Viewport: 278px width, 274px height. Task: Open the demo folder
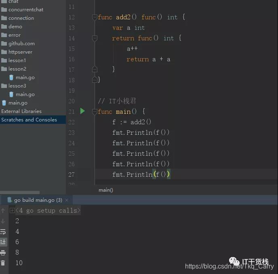click(15, 27)
